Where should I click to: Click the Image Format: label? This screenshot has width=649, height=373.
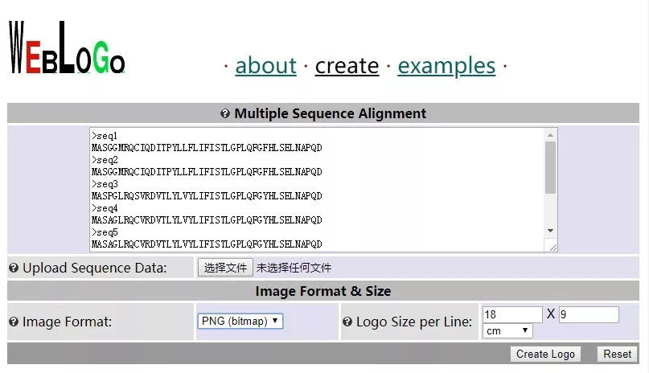[x=67, y=322]
